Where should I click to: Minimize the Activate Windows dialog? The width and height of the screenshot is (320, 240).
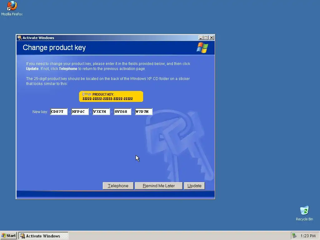tap(201, 38)
